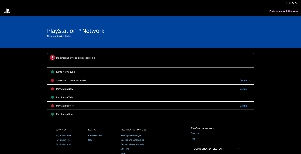Go back via Zurück zu playstation.com link
The height and width of the screenshot is (154, 301).
pos(283,11)
